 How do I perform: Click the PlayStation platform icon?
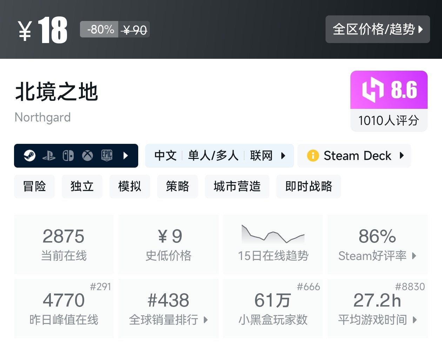click(49, 156)
